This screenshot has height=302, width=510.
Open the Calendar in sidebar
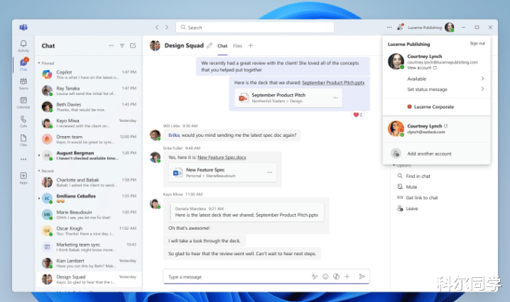23,102
